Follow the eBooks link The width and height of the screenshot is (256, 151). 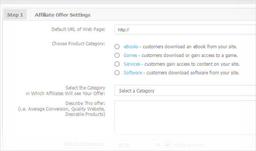[131, 47]
